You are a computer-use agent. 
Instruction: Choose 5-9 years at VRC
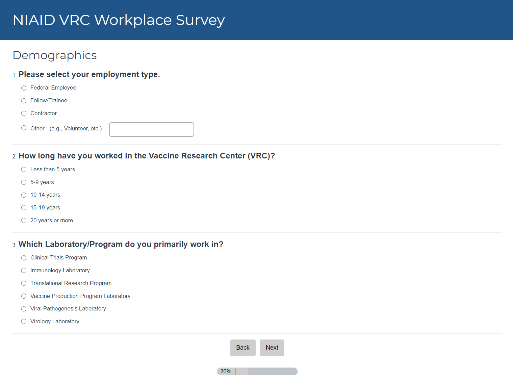pos(24,182)
